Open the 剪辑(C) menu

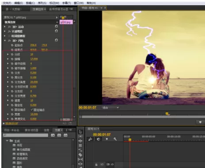pos(30,3)
